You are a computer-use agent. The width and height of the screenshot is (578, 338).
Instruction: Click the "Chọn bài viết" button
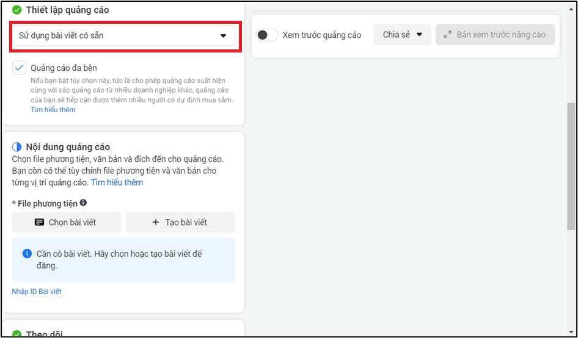(67, 222)
